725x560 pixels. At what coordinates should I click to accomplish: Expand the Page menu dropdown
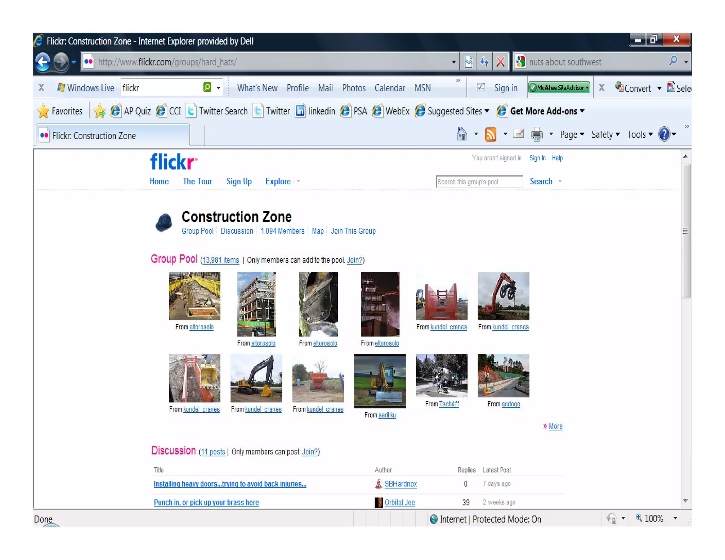point(572,135)
